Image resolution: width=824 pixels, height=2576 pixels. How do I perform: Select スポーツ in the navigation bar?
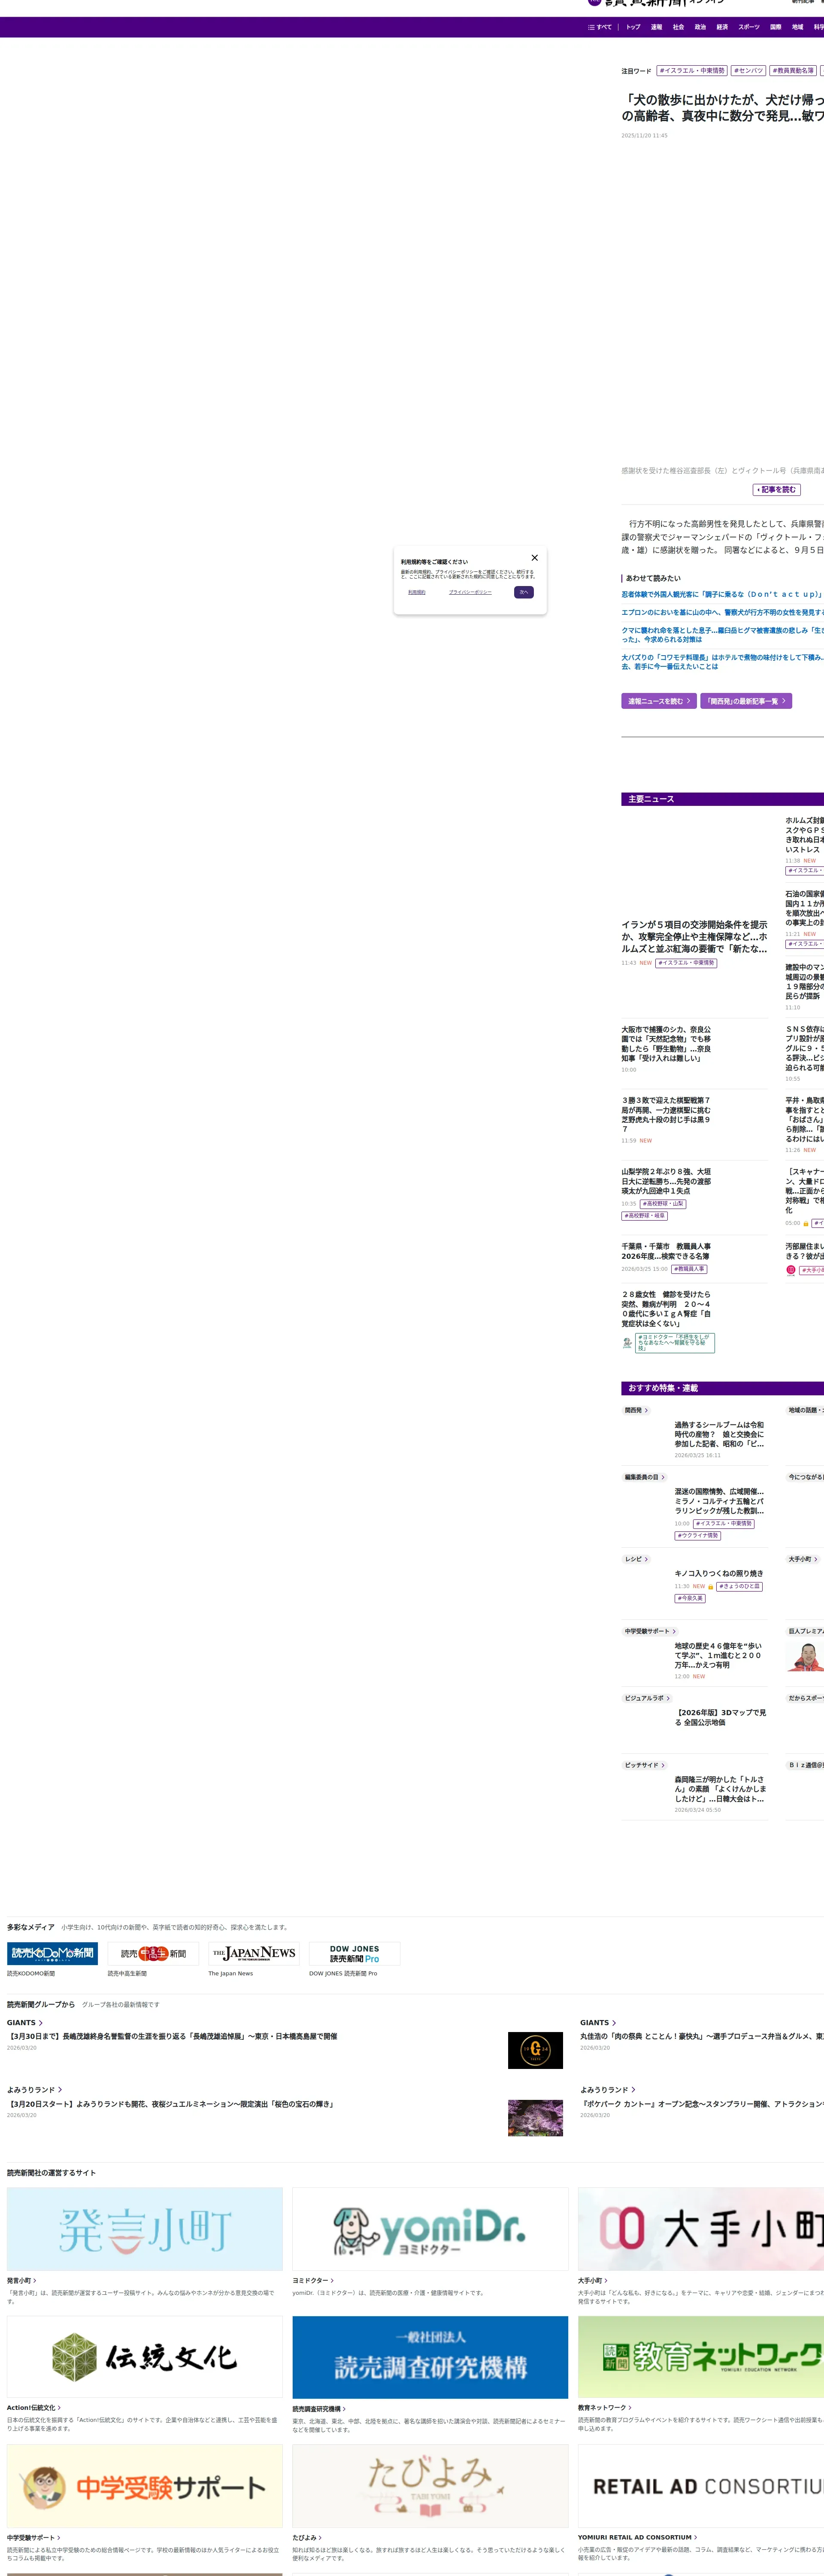point(749,27)
